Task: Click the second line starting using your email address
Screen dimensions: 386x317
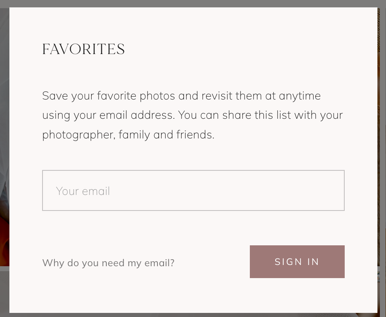Action: (193, 115)
